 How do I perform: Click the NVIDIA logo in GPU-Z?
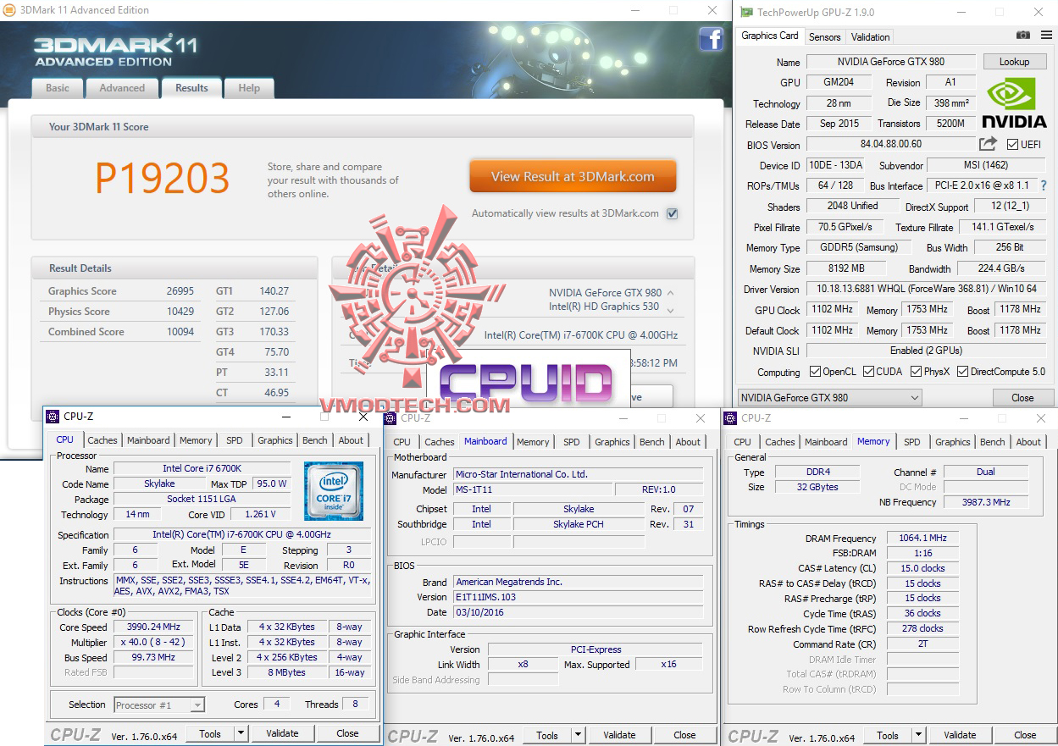click(x=1015, y=103)
